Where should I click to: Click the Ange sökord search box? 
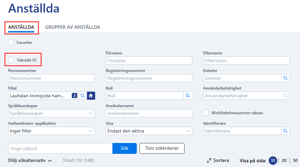pos(60,148)
